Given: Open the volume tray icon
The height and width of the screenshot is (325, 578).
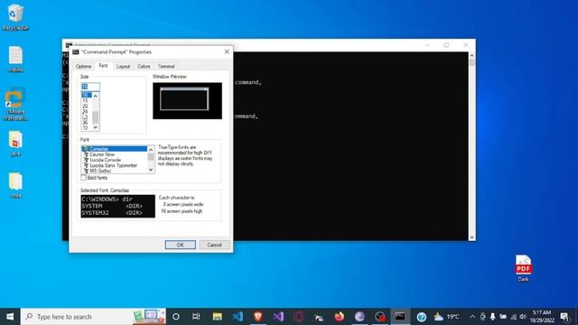Looking at the screenshot, I should (523, 317).
